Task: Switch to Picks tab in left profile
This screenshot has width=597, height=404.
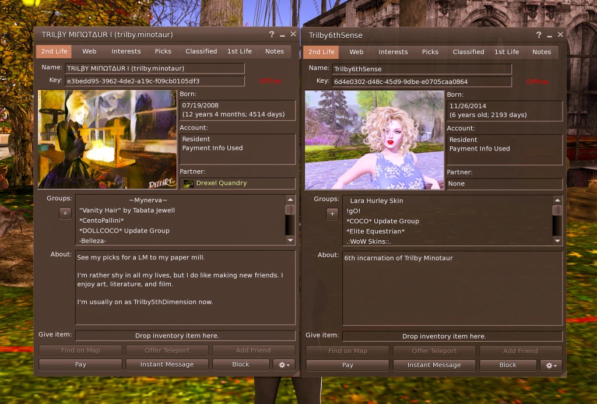Action: tap(163, 51)
